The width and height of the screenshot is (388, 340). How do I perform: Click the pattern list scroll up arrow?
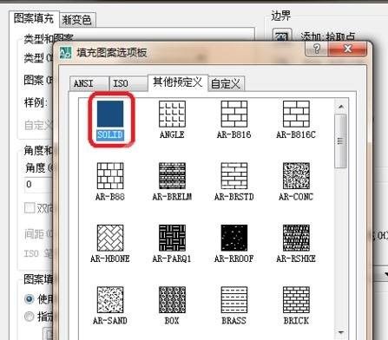point(341,107)
